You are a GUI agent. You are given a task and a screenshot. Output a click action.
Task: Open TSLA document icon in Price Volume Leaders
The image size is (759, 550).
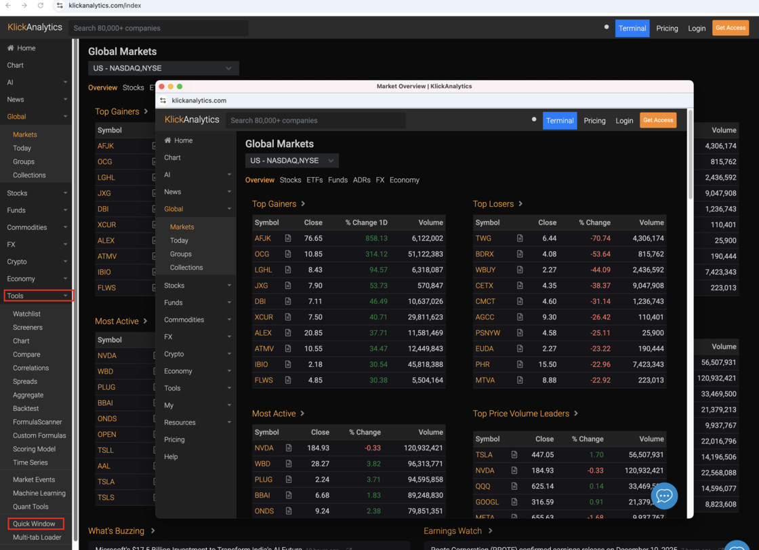point(514,454)
